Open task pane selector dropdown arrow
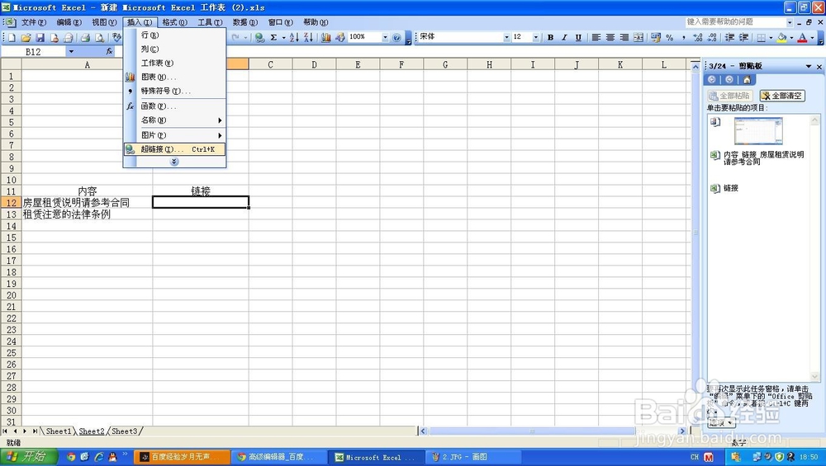The height and width of the screenshot is (466, 826). click(809, 66)
